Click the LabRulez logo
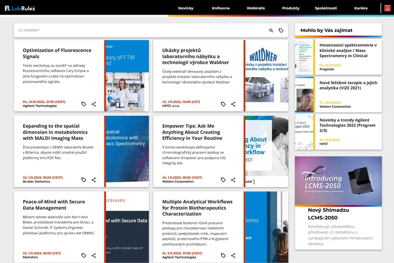 pyautogui.click(x=20, y=8)
